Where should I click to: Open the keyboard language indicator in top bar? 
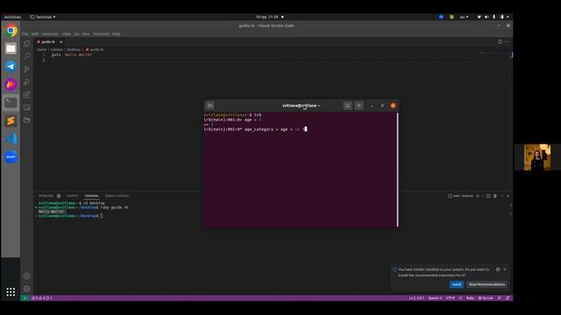click(x=464, y=17)
